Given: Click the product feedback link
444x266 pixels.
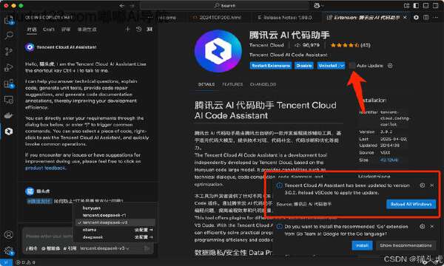Looking at the screenshot, I should 45,168.
